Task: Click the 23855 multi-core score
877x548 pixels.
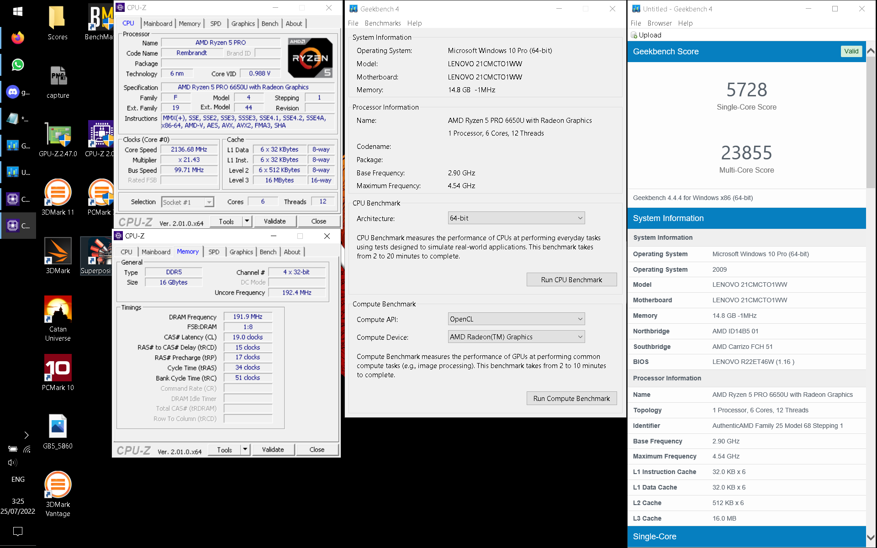Action: coord(746,153)
